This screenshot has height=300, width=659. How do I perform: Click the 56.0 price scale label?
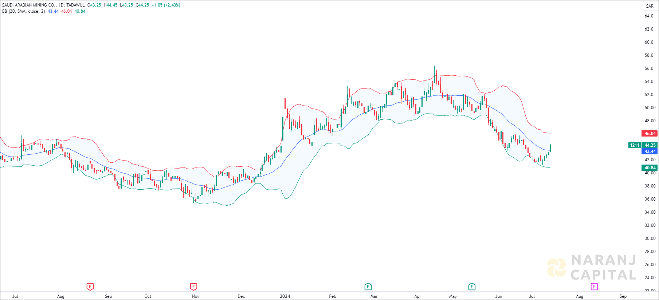[x=649, y=68]
